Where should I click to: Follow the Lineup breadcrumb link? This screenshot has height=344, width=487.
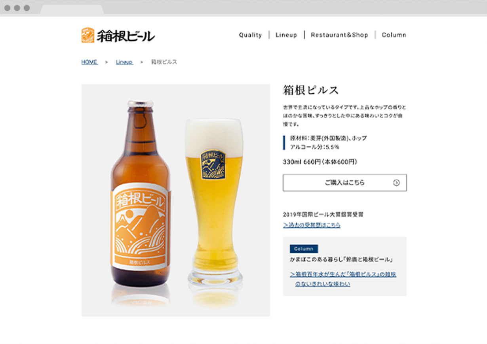[124, 62]
